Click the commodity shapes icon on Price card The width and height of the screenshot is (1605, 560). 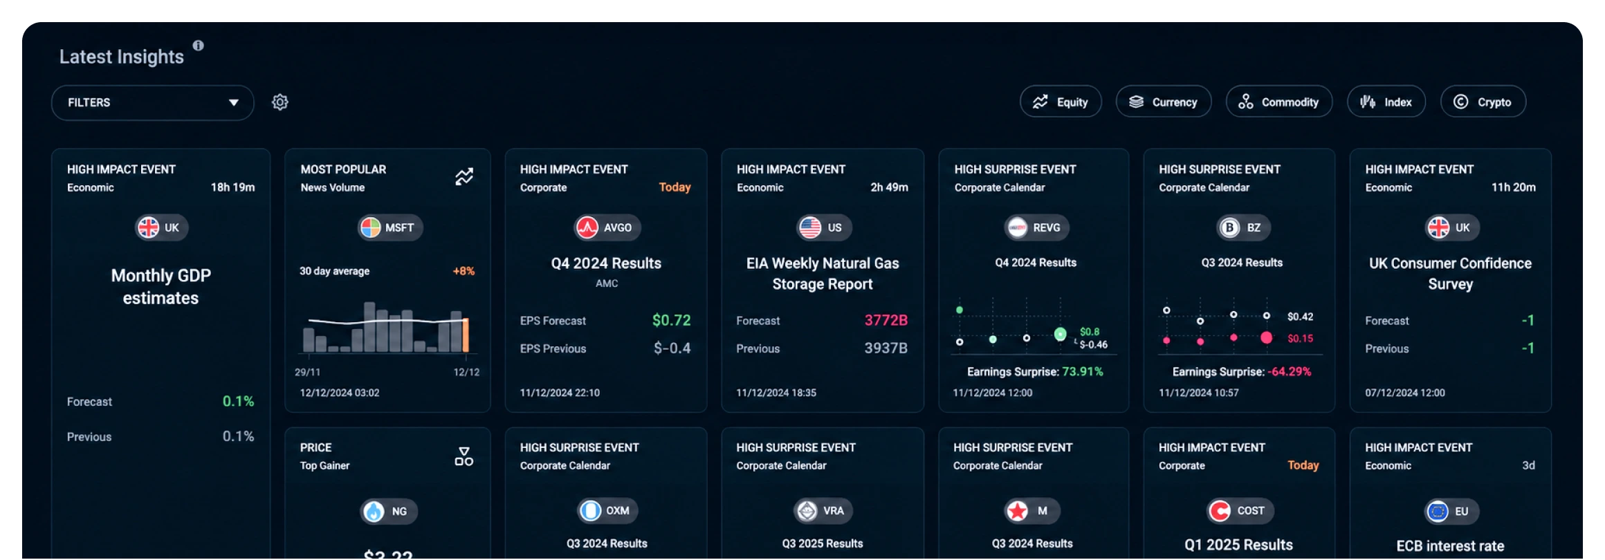coord(464,456)
